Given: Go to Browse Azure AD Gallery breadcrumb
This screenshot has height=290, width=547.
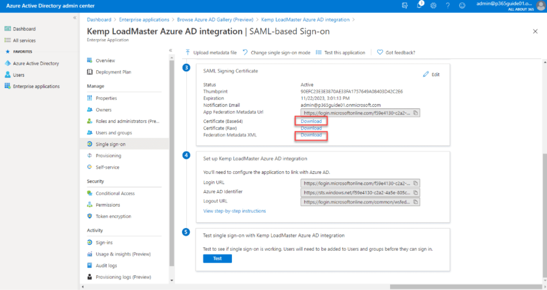Looking at the screenshot, I should click(x=215, y=20).
